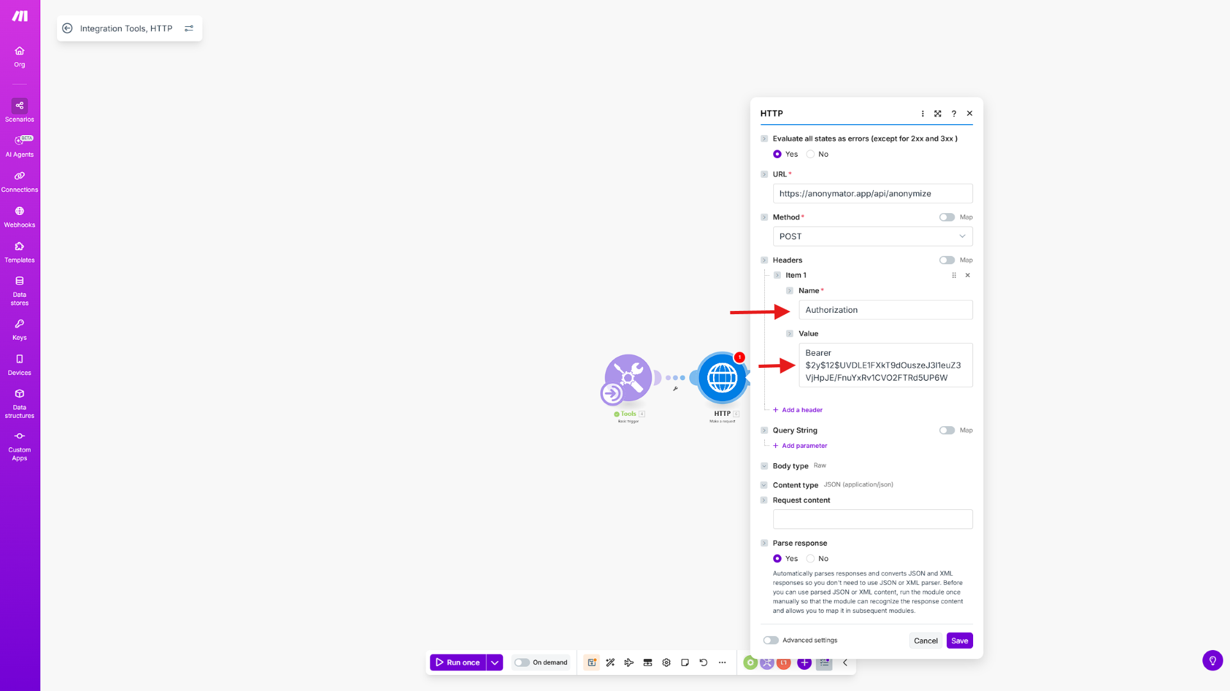Screen dimensions: 1230x691
Task: Click the auto-align magic wand icon
Action: 611,662
